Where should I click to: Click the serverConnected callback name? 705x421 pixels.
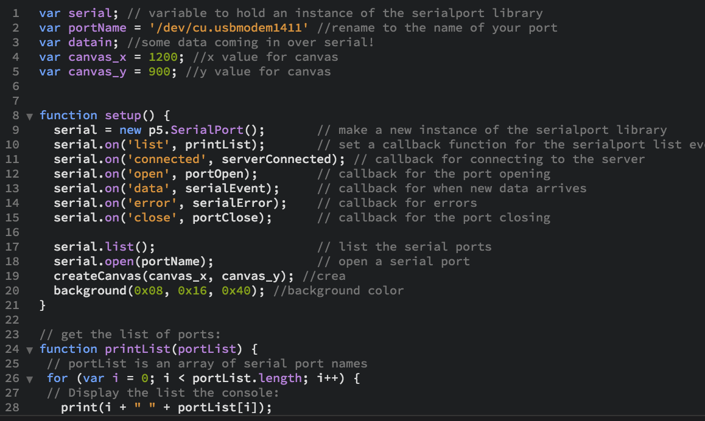click(x=276, y=159)
